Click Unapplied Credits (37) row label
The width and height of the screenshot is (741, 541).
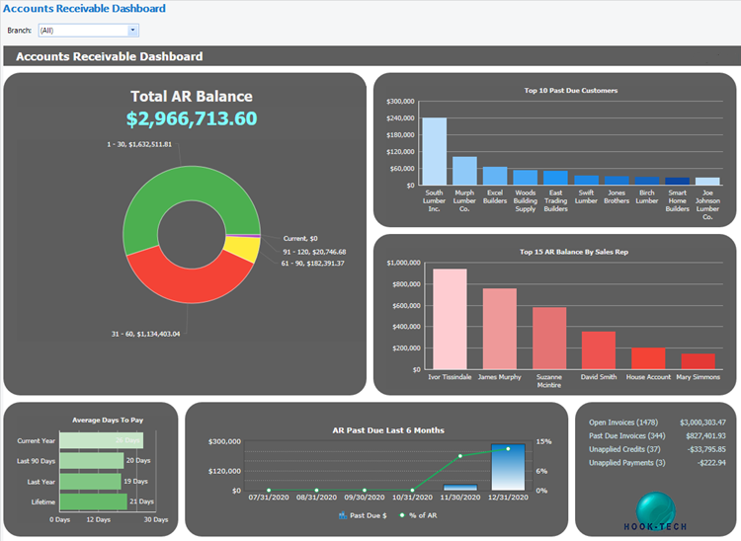624,449
